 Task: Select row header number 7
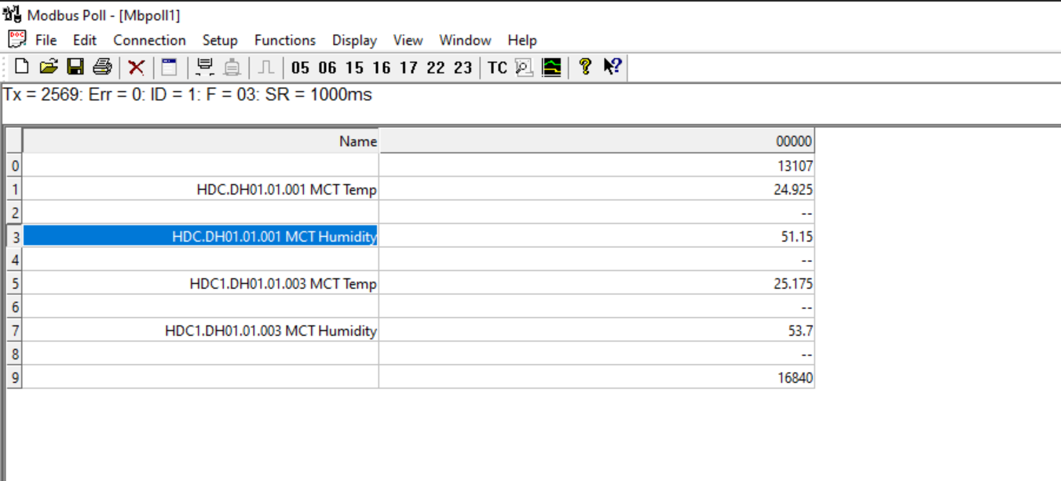(x=15, y=330)
